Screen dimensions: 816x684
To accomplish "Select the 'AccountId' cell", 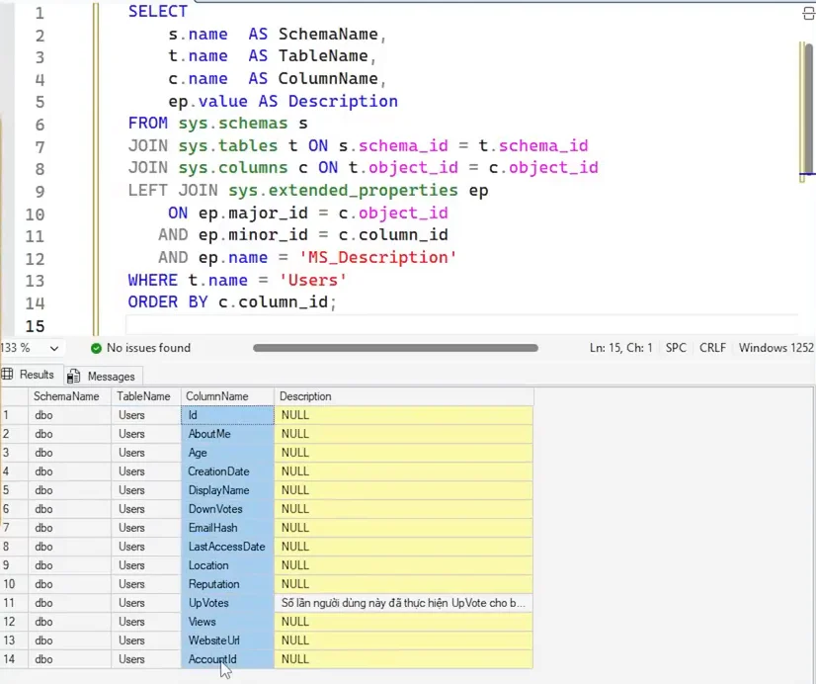I will [x=227, y=659].
